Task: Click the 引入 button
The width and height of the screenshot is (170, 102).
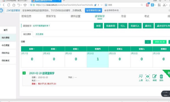Action: 123,26
